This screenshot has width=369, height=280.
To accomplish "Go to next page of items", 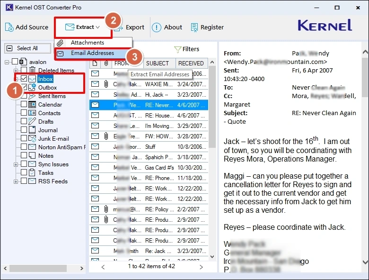I will coord(201,267).
